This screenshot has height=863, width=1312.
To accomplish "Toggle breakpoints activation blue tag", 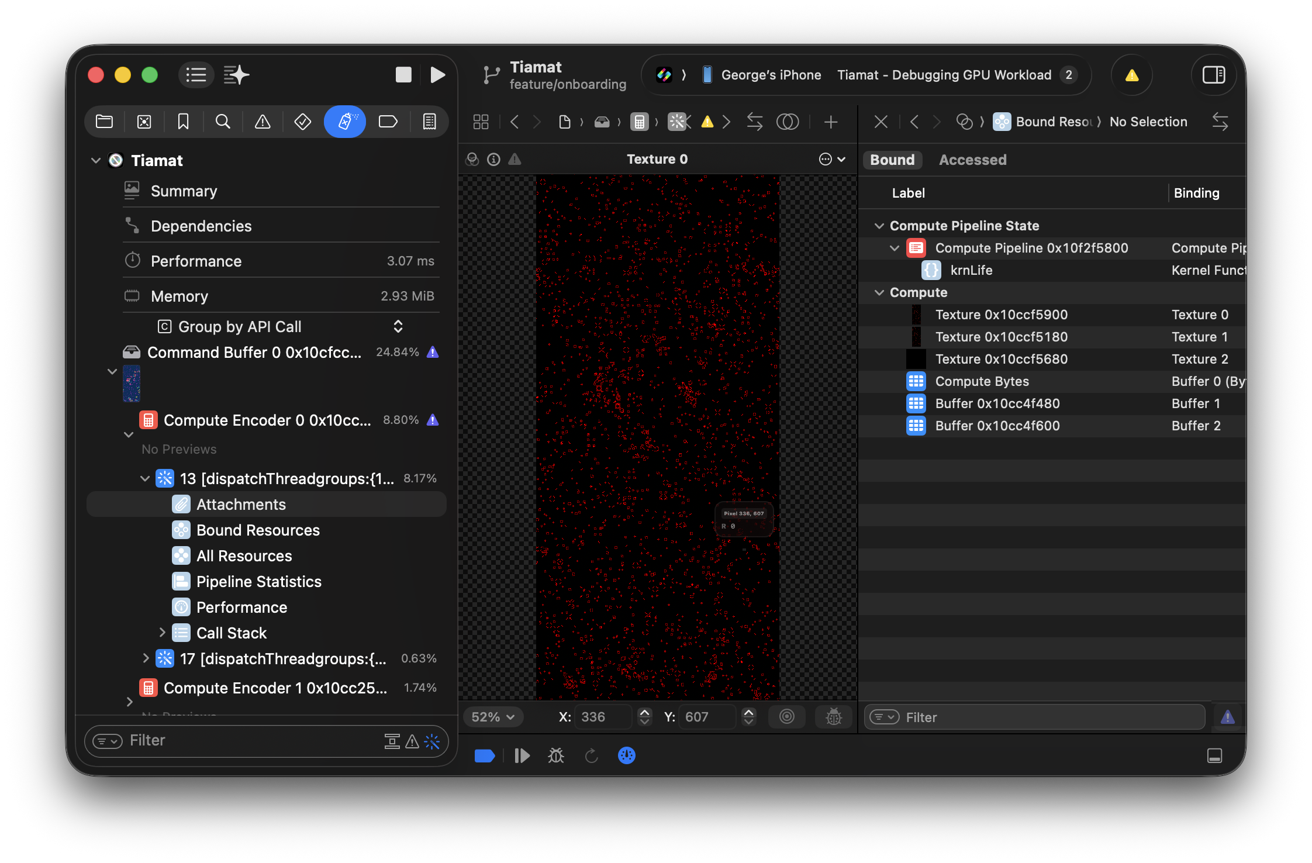I will [x=484, y=756].
